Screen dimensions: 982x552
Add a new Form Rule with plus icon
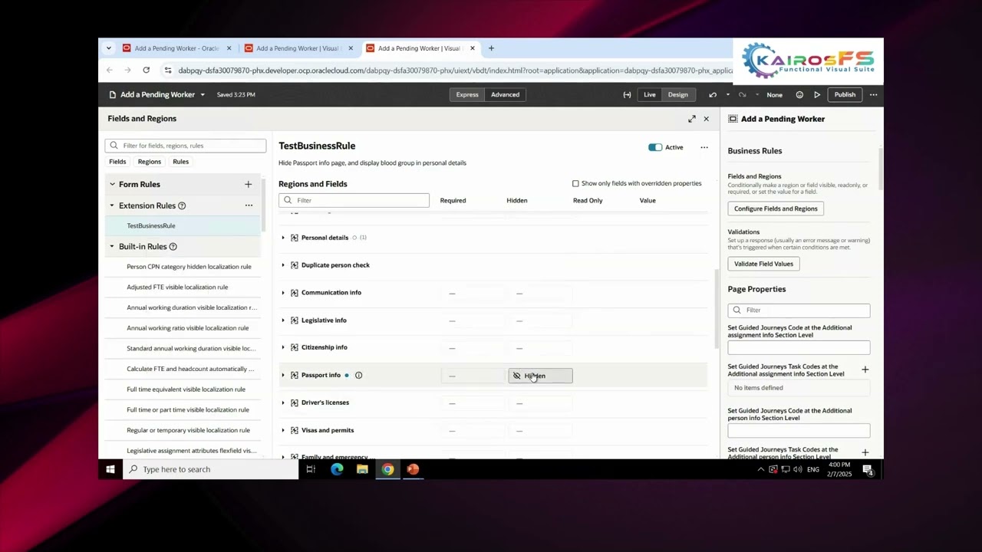tap(248, 184)
